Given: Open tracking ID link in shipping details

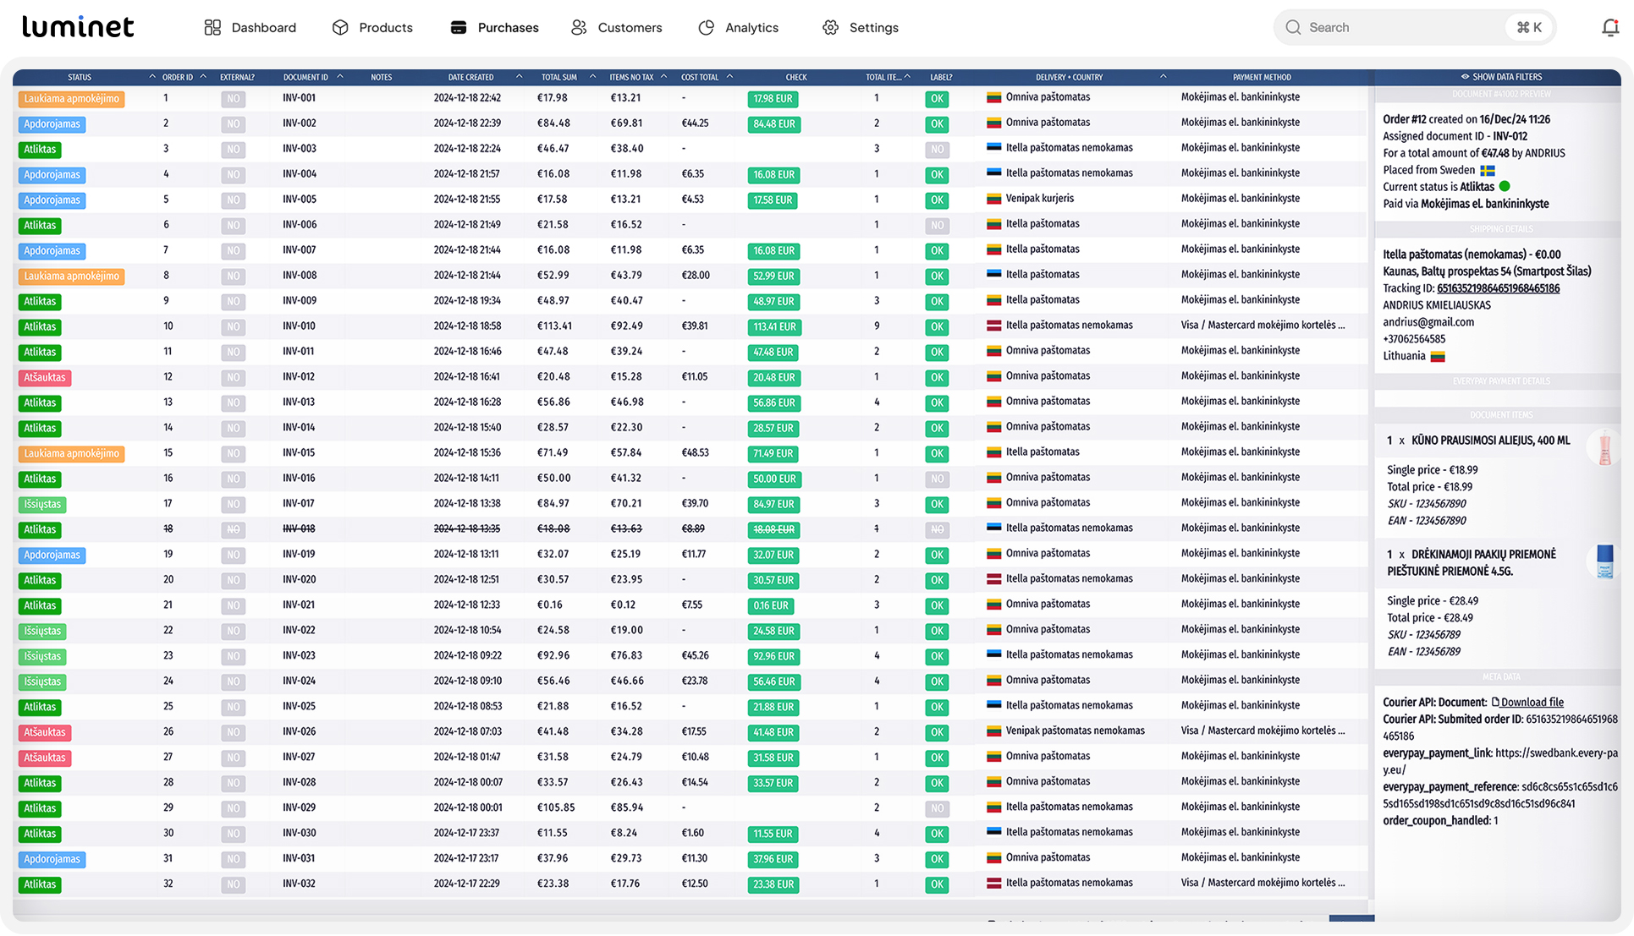Looking at the screenshot, I should coord(1498,288).
